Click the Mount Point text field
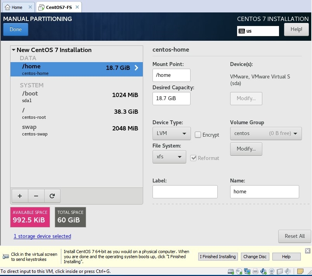312x276 pixels. (171, 75)
